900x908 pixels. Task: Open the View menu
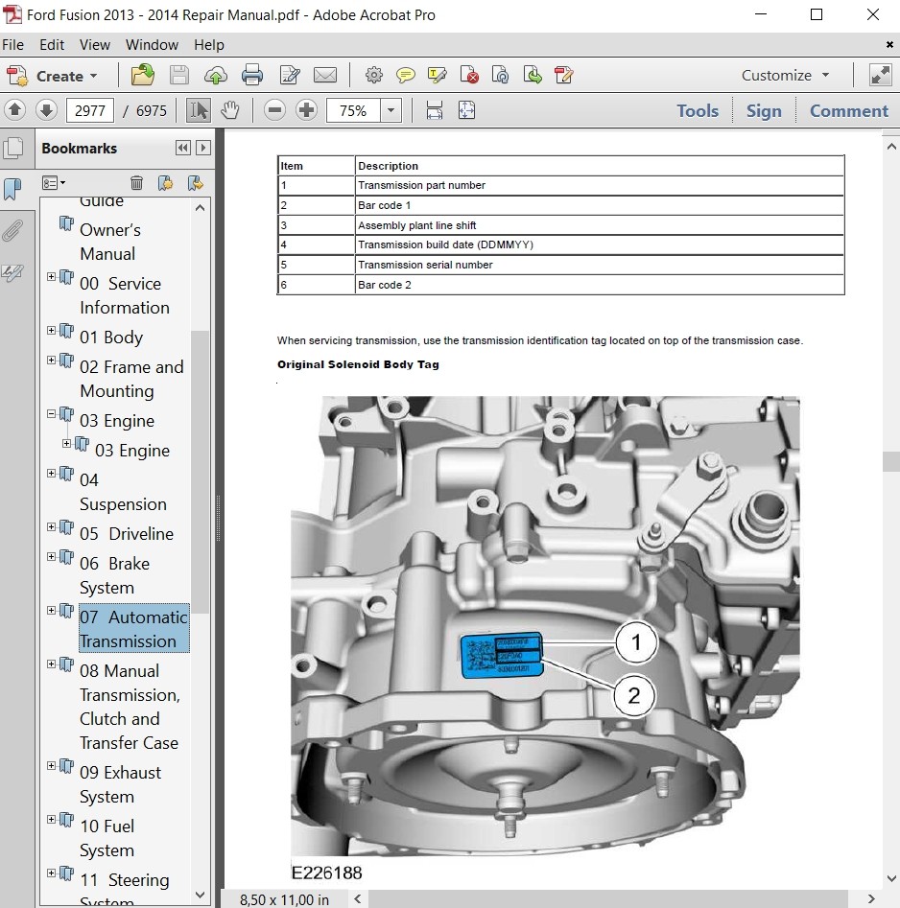pos(95,45)
